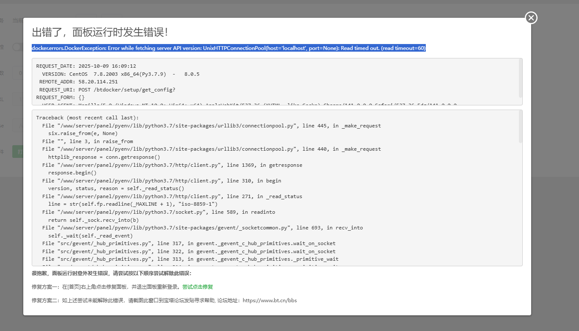Click the 'return self._sock.recv_into(b)' code line
Image resolution: width=579 pixels, height=331 pixels.
coord(94,220)
